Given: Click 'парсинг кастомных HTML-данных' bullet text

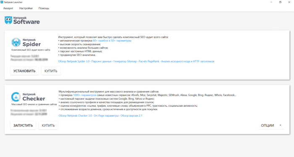Looking at the screenshot, I should click(x=81, y=51).
